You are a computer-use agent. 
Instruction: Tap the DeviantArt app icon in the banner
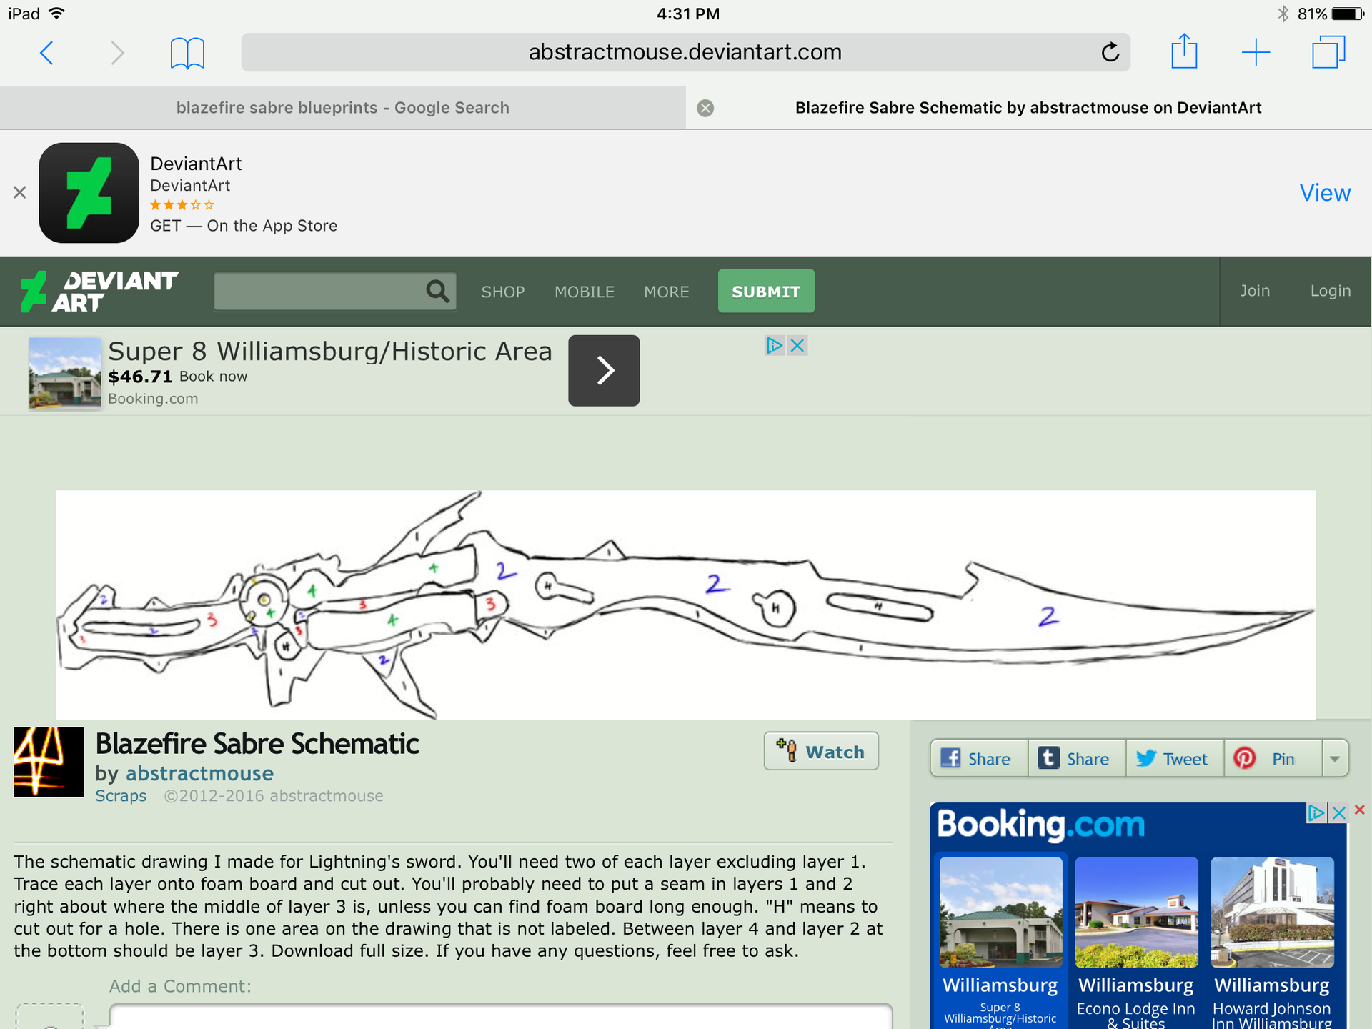89,193
